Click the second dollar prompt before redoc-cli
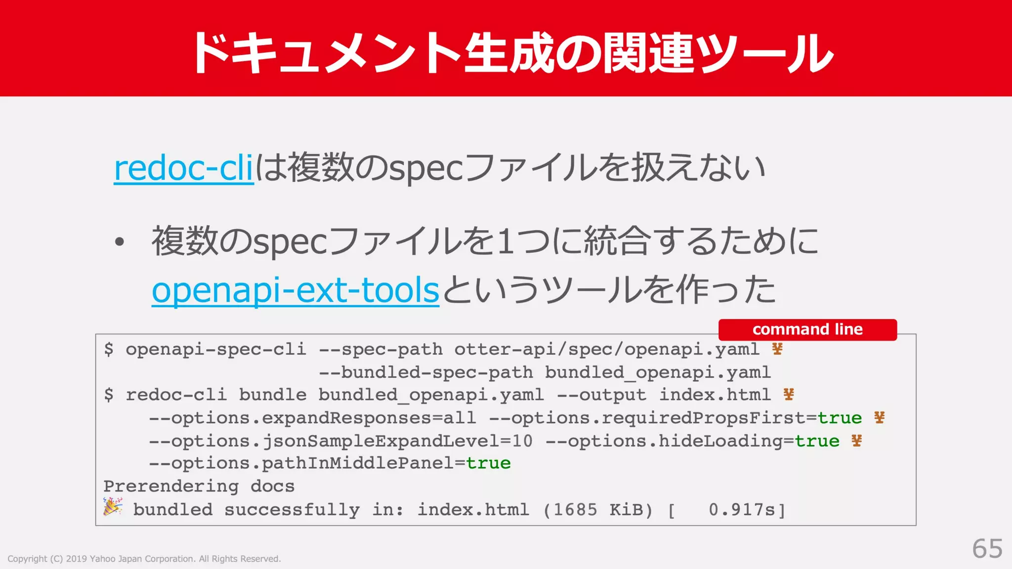Screen dimensions: 1012x569 click(x=109, y=395)
